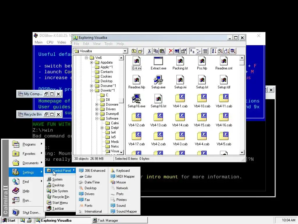The image size is (298, 224).
Task: Select the Setup16.exe file icon
Action: coord(136,99)
